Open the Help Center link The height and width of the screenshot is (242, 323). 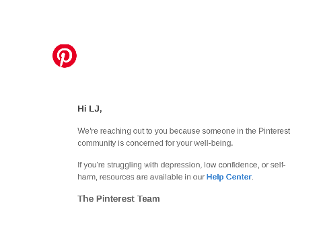tap(229, 177)
